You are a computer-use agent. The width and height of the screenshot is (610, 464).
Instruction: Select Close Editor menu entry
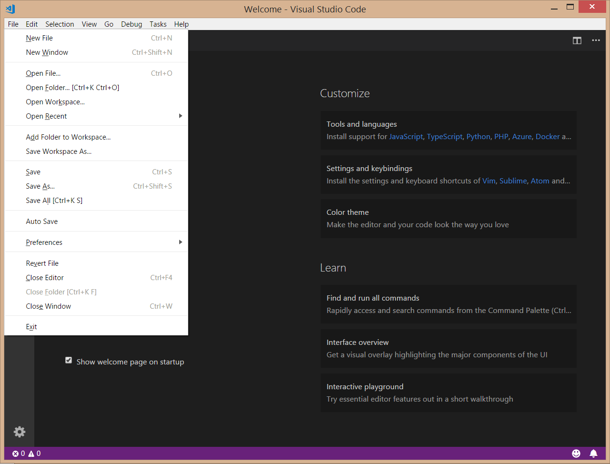(96, 278)
